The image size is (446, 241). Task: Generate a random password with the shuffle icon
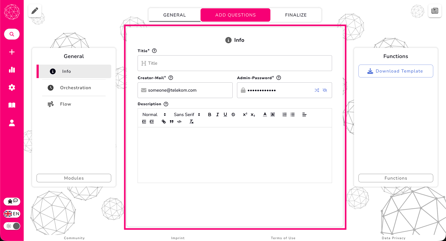(x=317, y=90)
